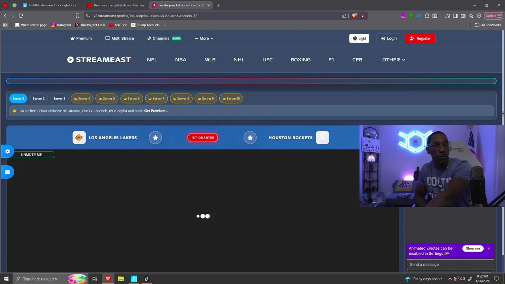Viewport: 505px width, 284px height.
Task: Click the Get Premium link
Action: 156,111
